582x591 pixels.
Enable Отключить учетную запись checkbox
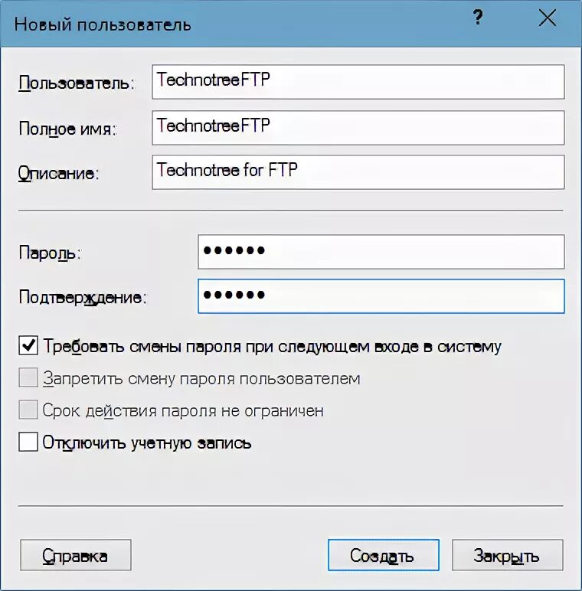(28, 442)
